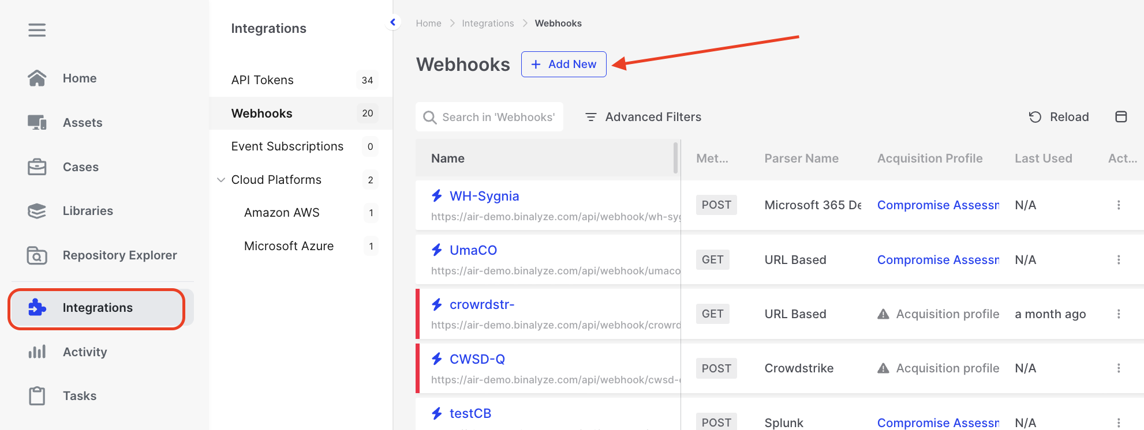Image resolution: width=1144 pixels, height=430 pixels.
Task: Open actions menu for crowrdstr- row
Action: point(1118,314)
